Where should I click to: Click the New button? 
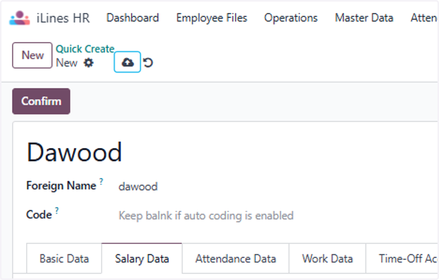[33, 55]
